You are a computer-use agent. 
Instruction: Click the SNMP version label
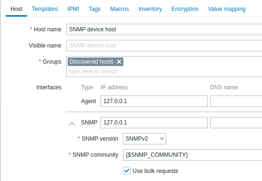pyautogui.click(x=100, y=139)
